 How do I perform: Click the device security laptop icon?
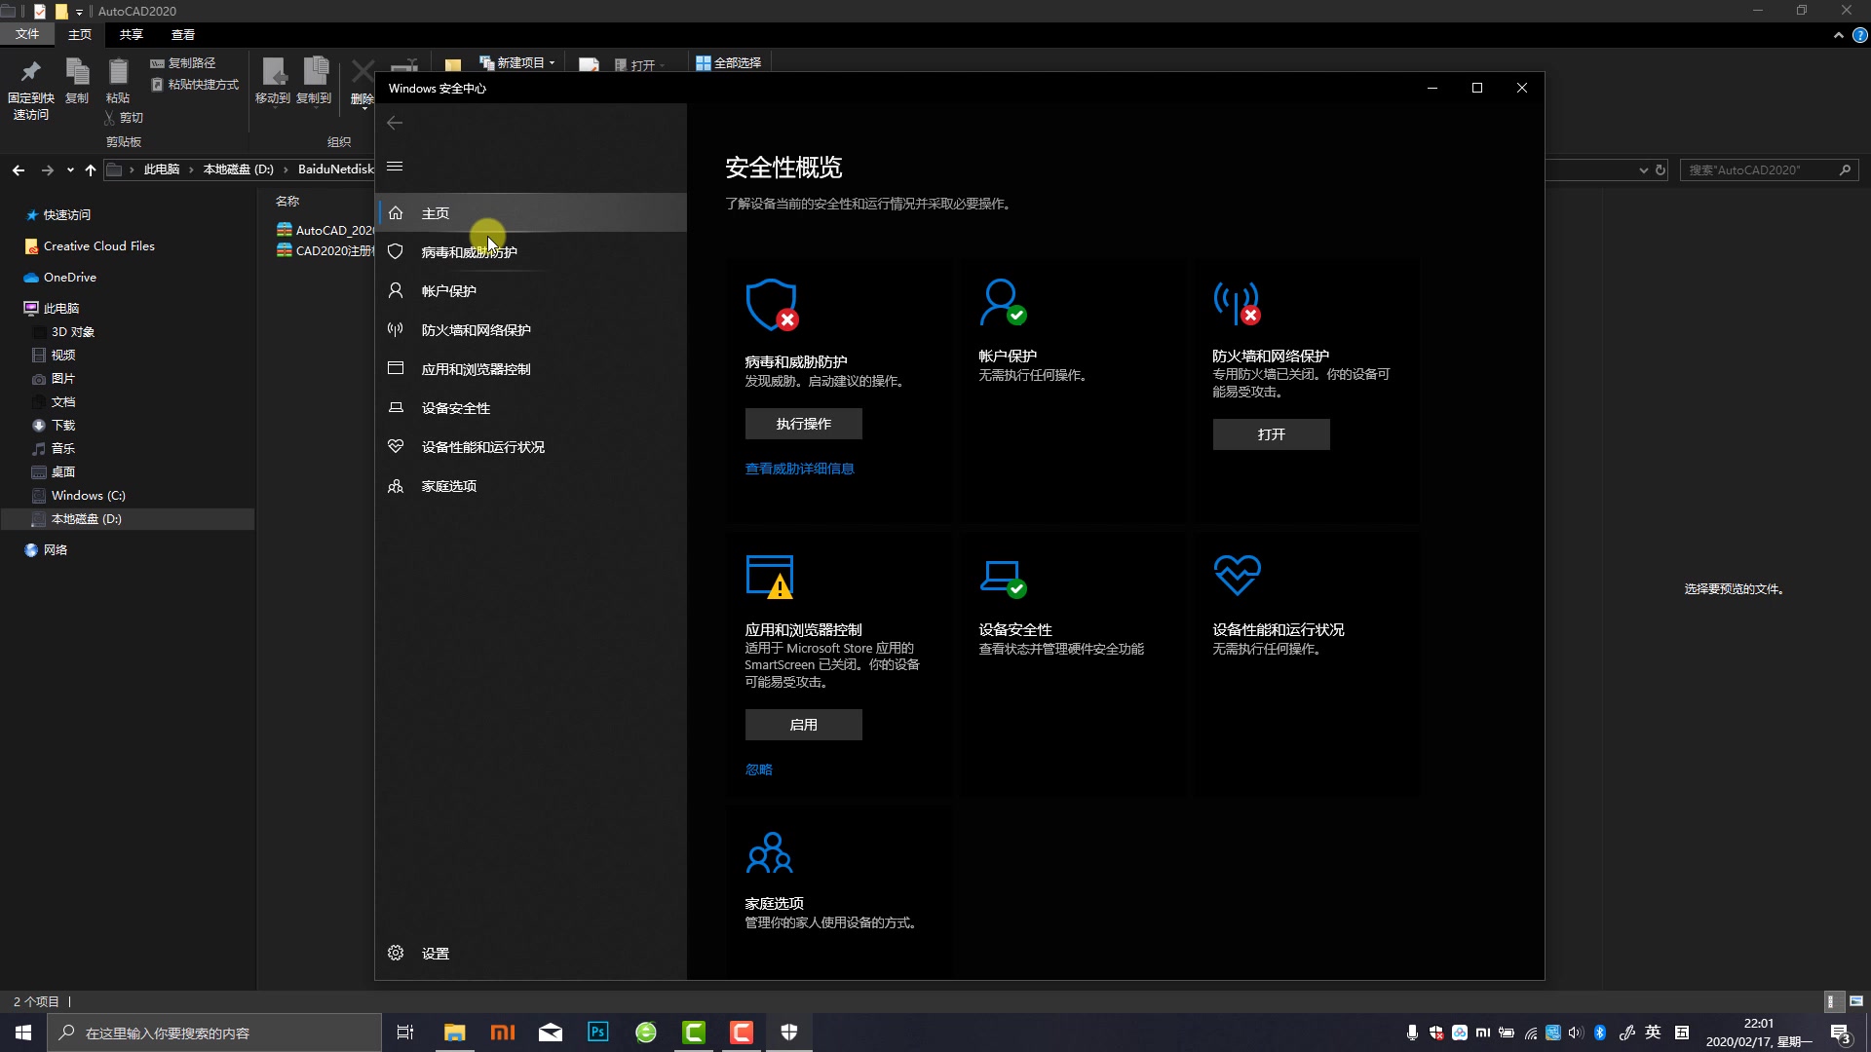pos(1003,579)
